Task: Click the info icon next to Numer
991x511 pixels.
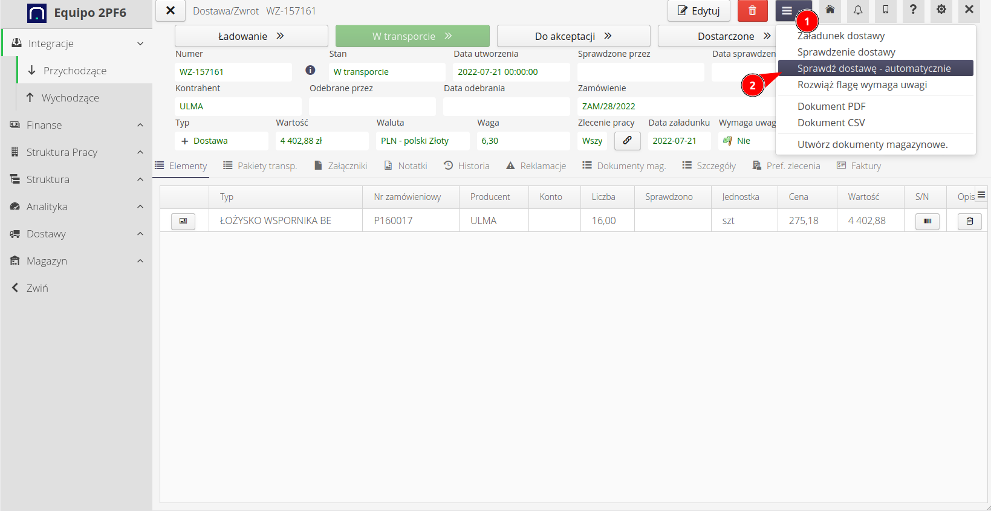Action: (x=310, y=70)
